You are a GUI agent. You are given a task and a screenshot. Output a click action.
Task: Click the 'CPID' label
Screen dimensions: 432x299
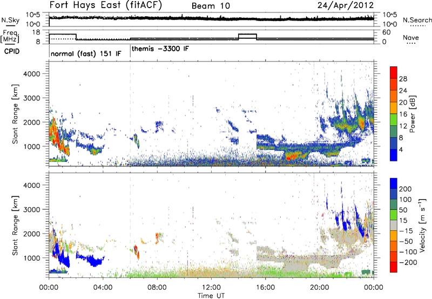(x=12, y=51)
